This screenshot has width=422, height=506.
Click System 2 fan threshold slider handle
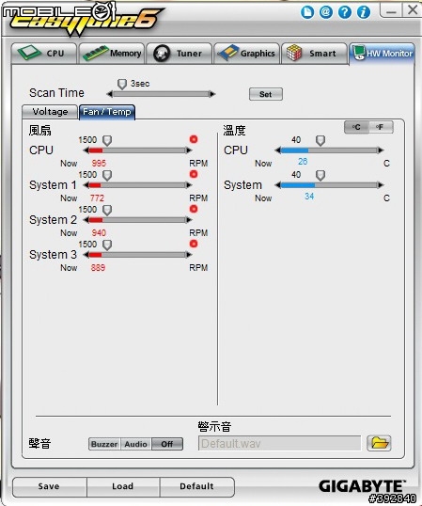pos(107,211)
